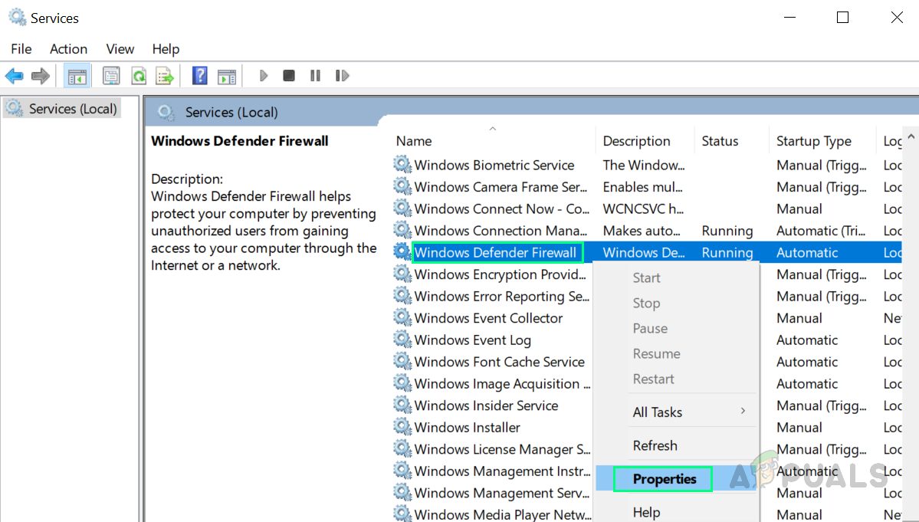Select the Windows Defender Firewall row name

(495, 252)
